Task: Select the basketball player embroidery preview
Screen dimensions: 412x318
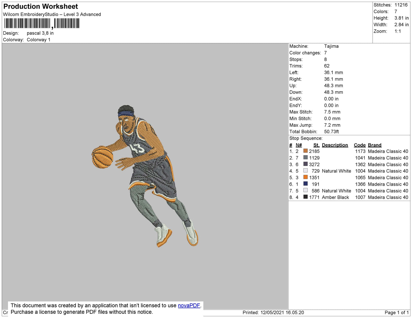Action: click(145, 176)
